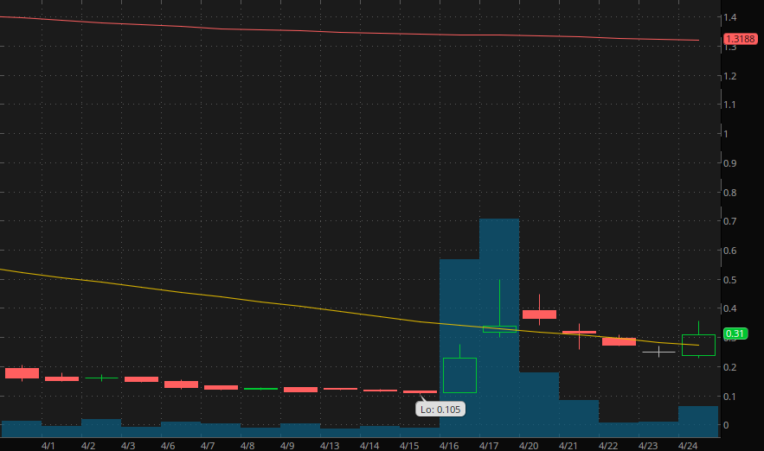Select the hollow green candle on 4/24
The height and width of the screenshot is (451, 764).
coord(698,345)
